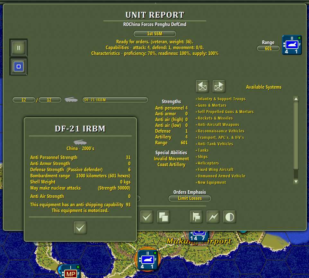Click the Range 601 value field
This screenshot has width=309, height=278.
[268, 49]
